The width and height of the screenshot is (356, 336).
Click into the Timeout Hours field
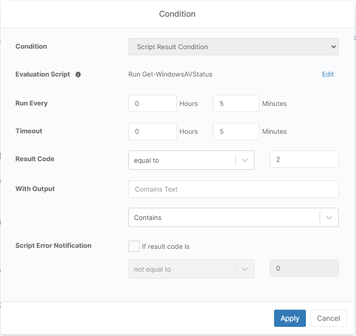click(152, 131)
